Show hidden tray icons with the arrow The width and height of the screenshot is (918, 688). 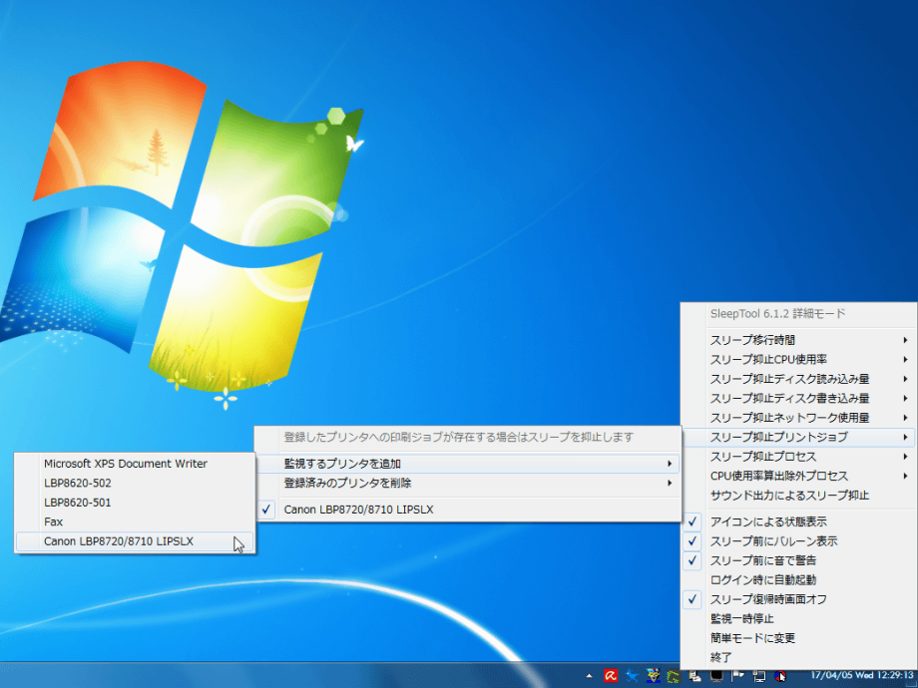(x=590, y=676)
